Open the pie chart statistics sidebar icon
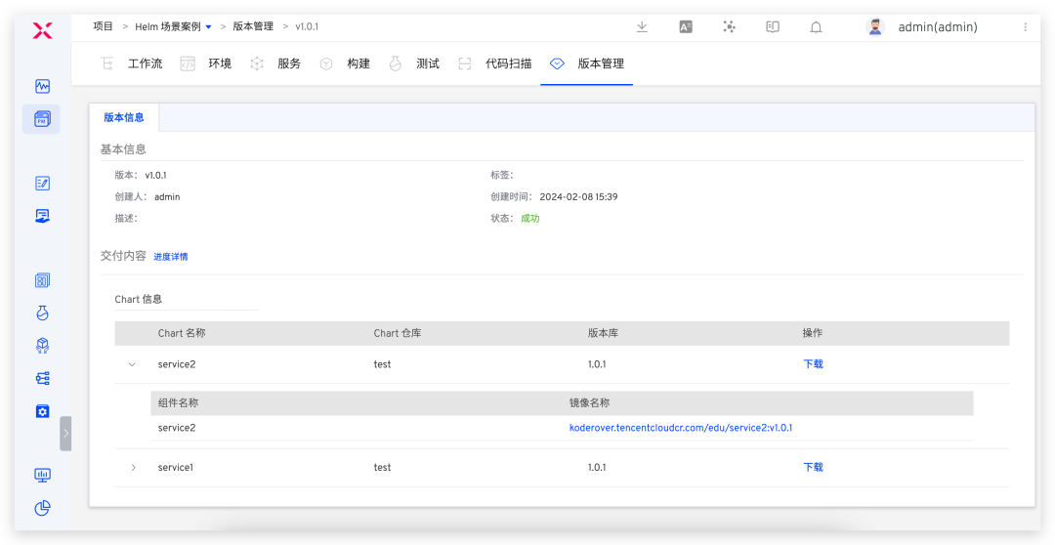The height and width of the screenshot is (545, 1055). [x=42, y=508]
